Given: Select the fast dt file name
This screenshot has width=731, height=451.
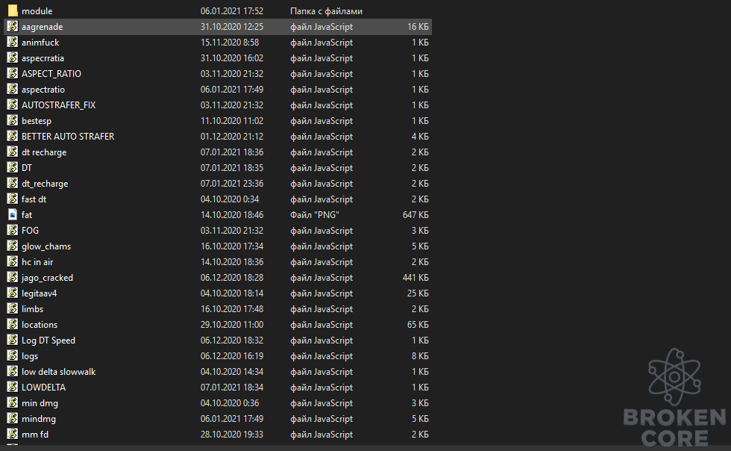Looking at the screenshot, I should coord(34,199).
